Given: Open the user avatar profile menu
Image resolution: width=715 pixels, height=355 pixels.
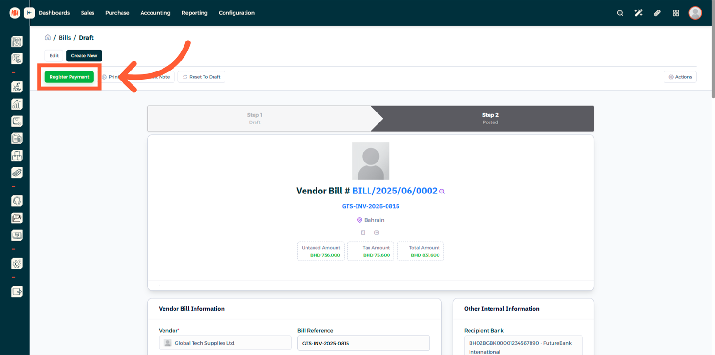Looking at the screenshot, I should pos(695,13).
